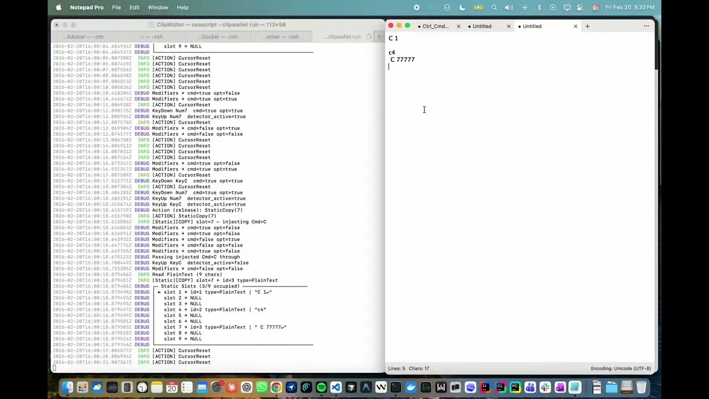Open the Notepad Pro more options ellipsis

pos(646,26)
